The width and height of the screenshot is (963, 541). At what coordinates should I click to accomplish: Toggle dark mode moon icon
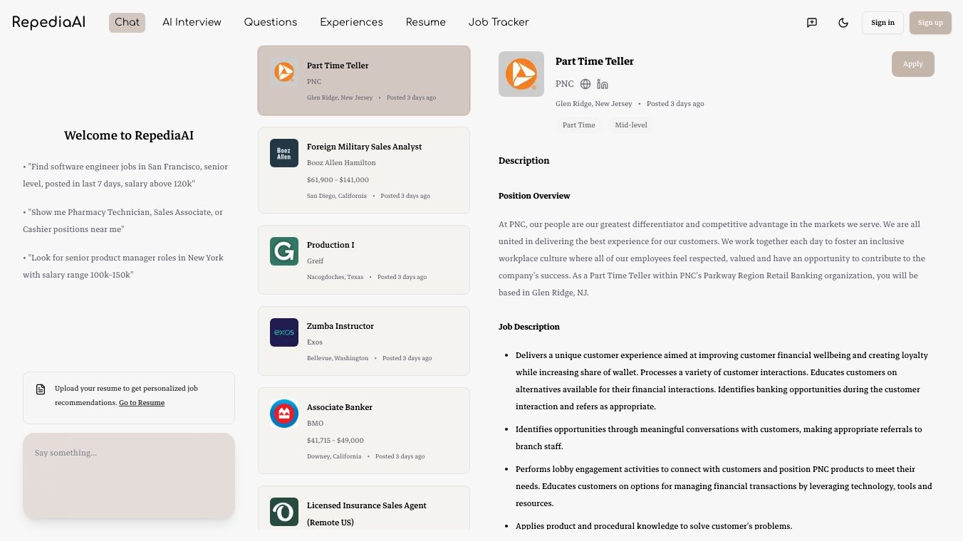tap(843, 23)
